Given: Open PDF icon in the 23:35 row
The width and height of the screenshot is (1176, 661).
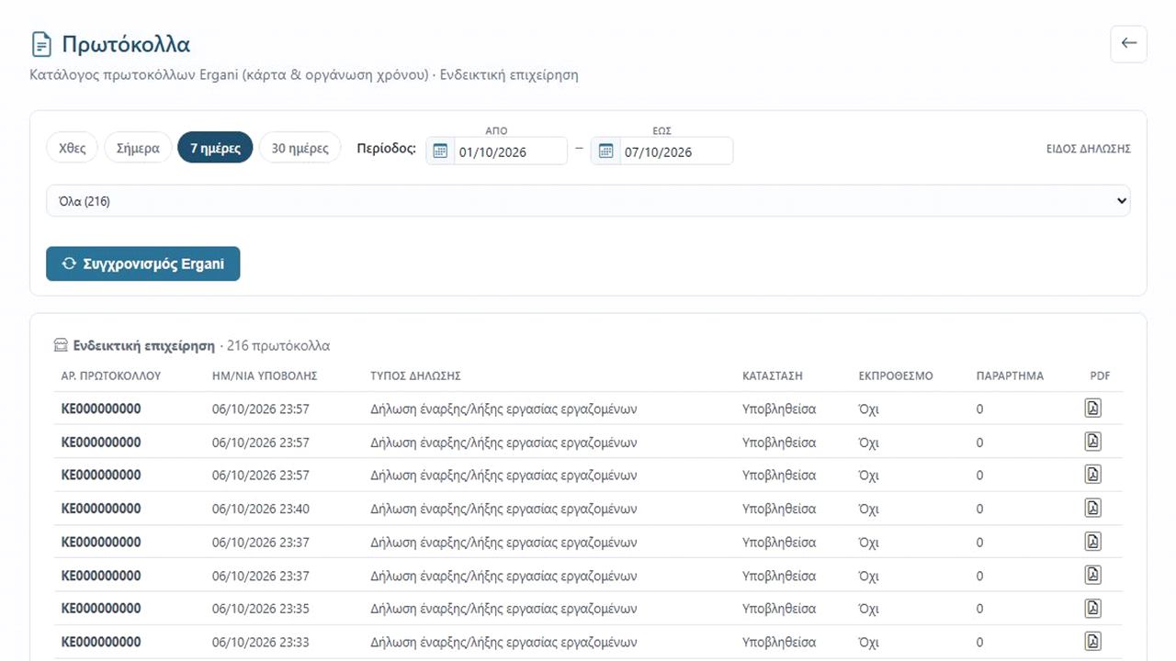Looking at the screenshot, I should (1092, 608).
